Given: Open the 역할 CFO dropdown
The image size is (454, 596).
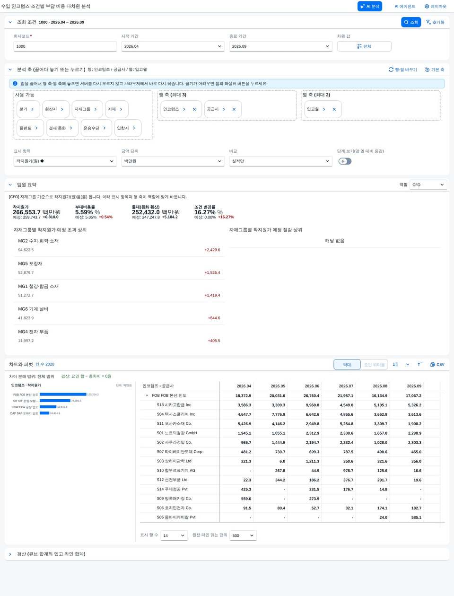Looking at the screenshot, I should pyautogui.click(x=428, y=185).
